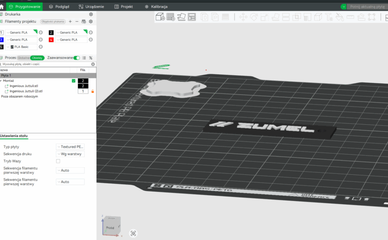388x240 pixels.
Task: Click the Split to objects icon
Action: click(205, 17)
